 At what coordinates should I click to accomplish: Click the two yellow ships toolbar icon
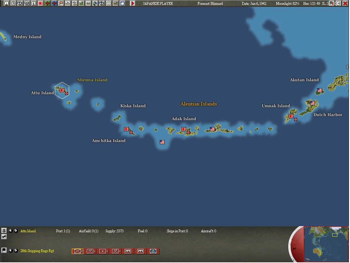[x=75, y=3]
